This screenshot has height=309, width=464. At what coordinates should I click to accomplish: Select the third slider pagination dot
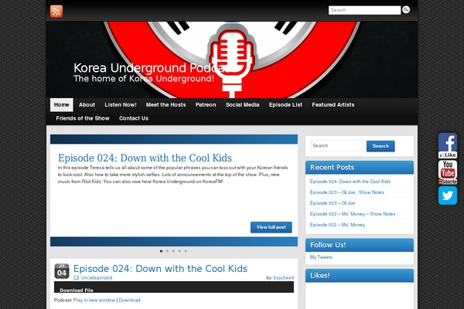pyautogui.click(x=173, y=251)
